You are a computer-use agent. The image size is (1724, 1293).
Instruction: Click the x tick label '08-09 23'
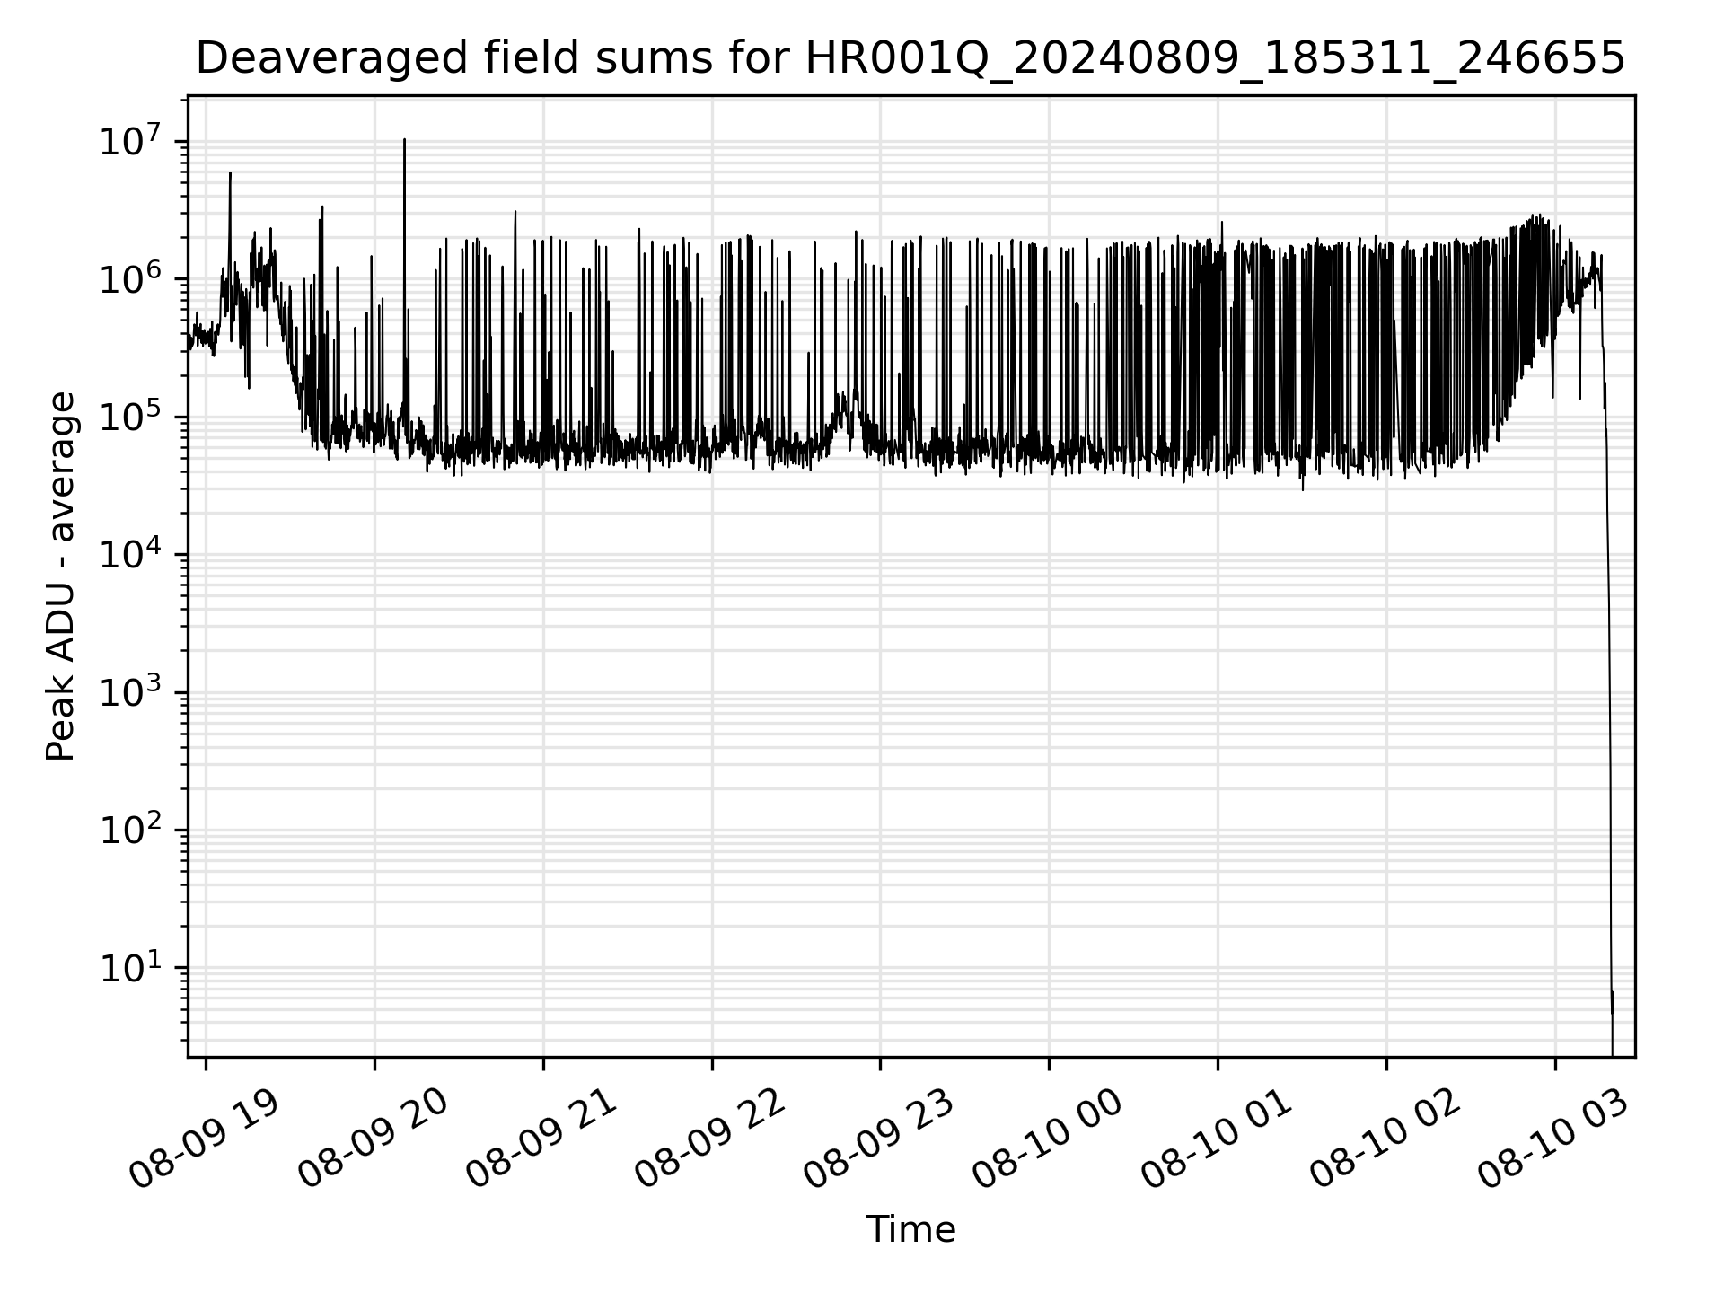880,1140
